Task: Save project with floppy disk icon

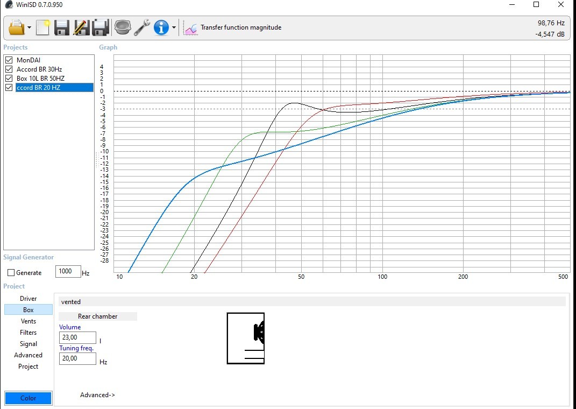Action: click(x=62, y=27)
